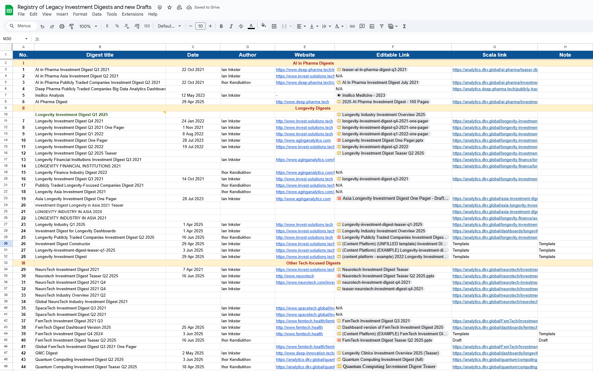Toggle Bold formatting
The width and height of the screenshot is (593, 371).
(x=221, y=26)
